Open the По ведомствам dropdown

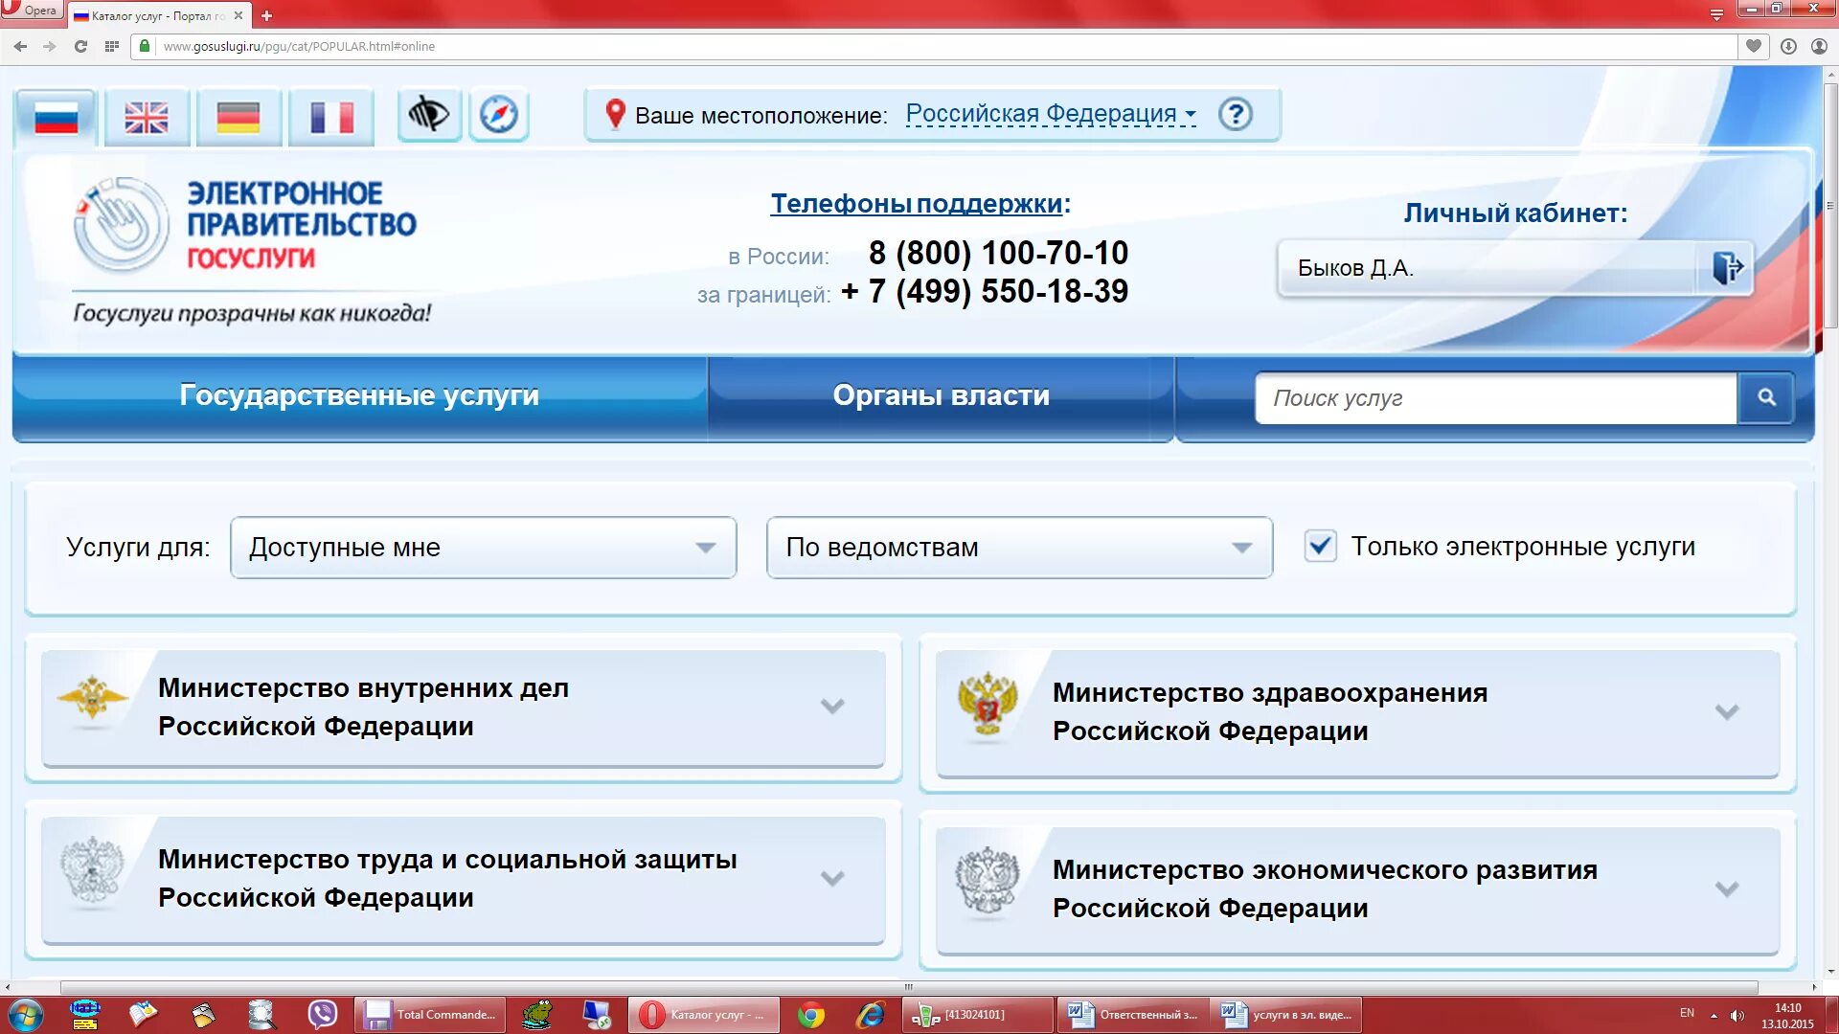pos(1019,548)
